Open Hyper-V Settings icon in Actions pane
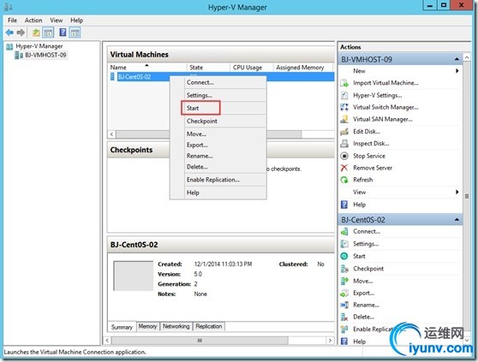The image size is (478, 362). (344, 95)
